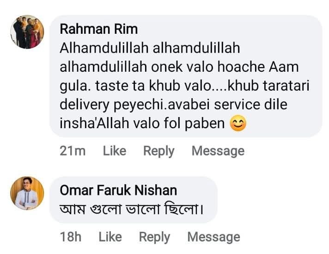This screenshot has height=254, width=329.
Task: Click 'hoache Aam' text in Rahman's comment
Action: coord(258,67)
